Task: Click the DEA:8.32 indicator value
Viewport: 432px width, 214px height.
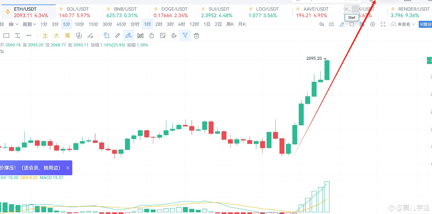Action: 29,177
